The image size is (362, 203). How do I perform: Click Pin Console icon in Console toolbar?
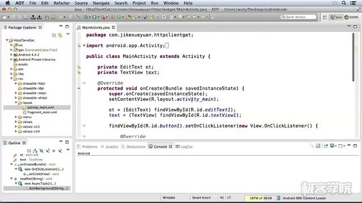click(x=326, y=145)
